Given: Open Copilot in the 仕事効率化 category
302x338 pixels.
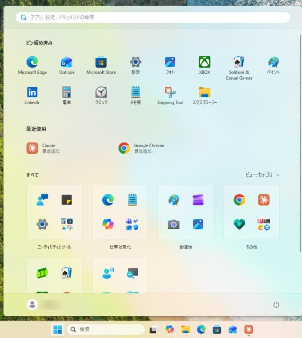Looking at the screenshot, I should (x=108, y=224).
